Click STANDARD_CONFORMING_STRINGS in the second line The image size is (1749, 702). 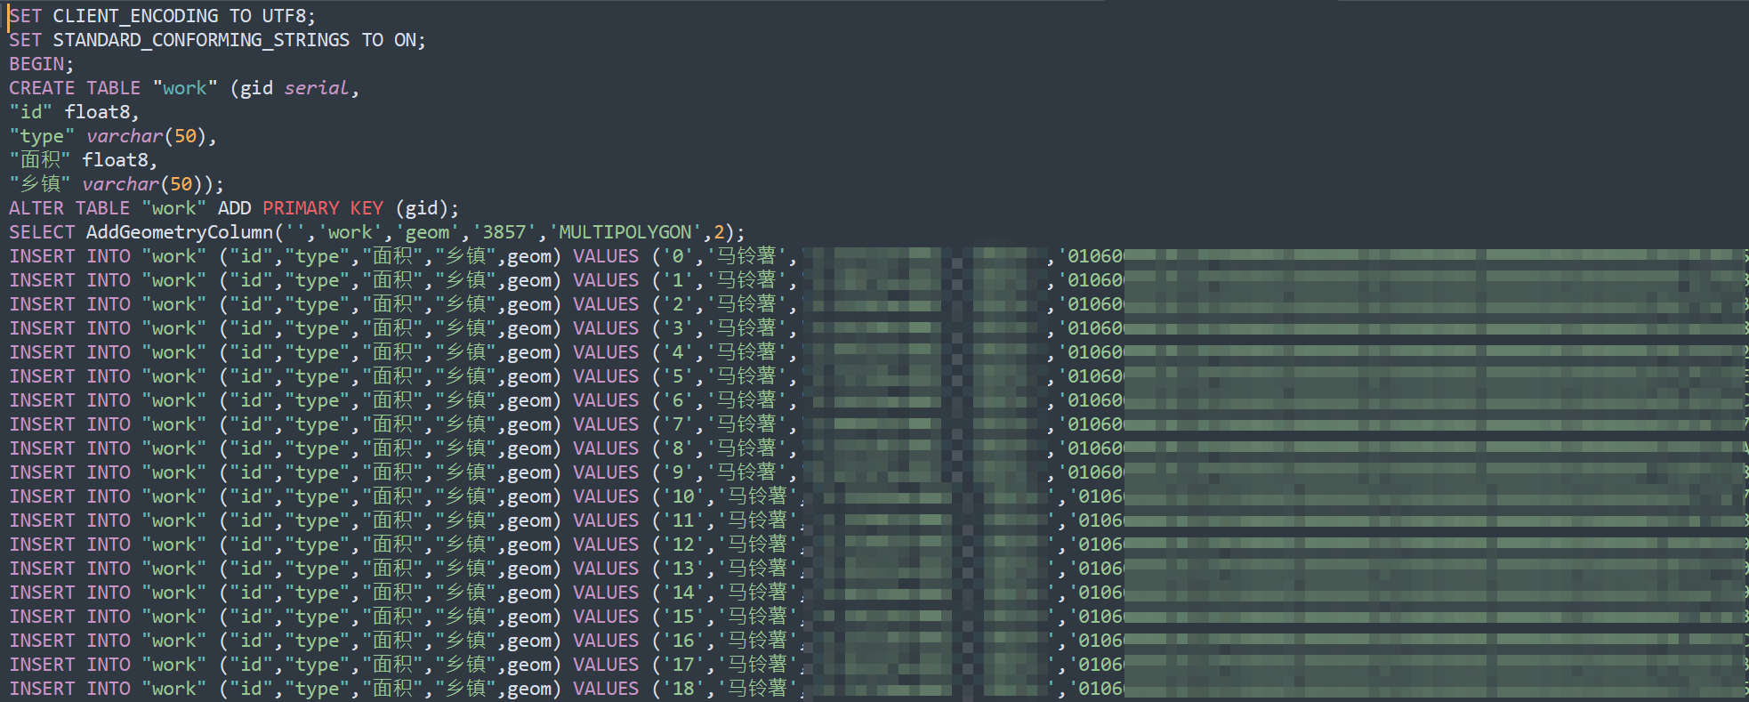coord(201,40)
